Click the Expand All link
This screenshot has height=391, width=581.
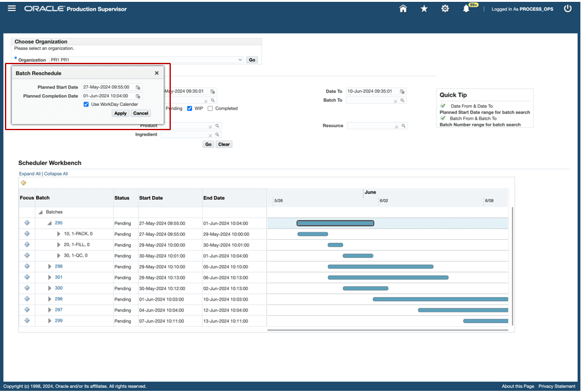click(x=30, y=174)
